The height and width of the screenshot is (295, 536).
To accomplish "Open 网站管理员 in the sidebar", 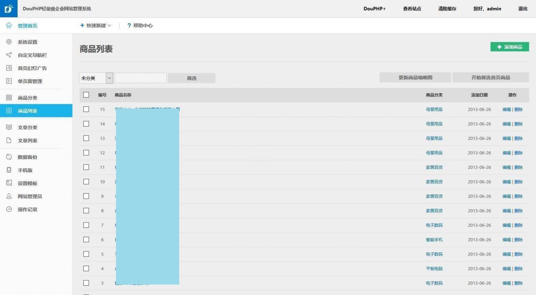I will click(x=30, y=196).
